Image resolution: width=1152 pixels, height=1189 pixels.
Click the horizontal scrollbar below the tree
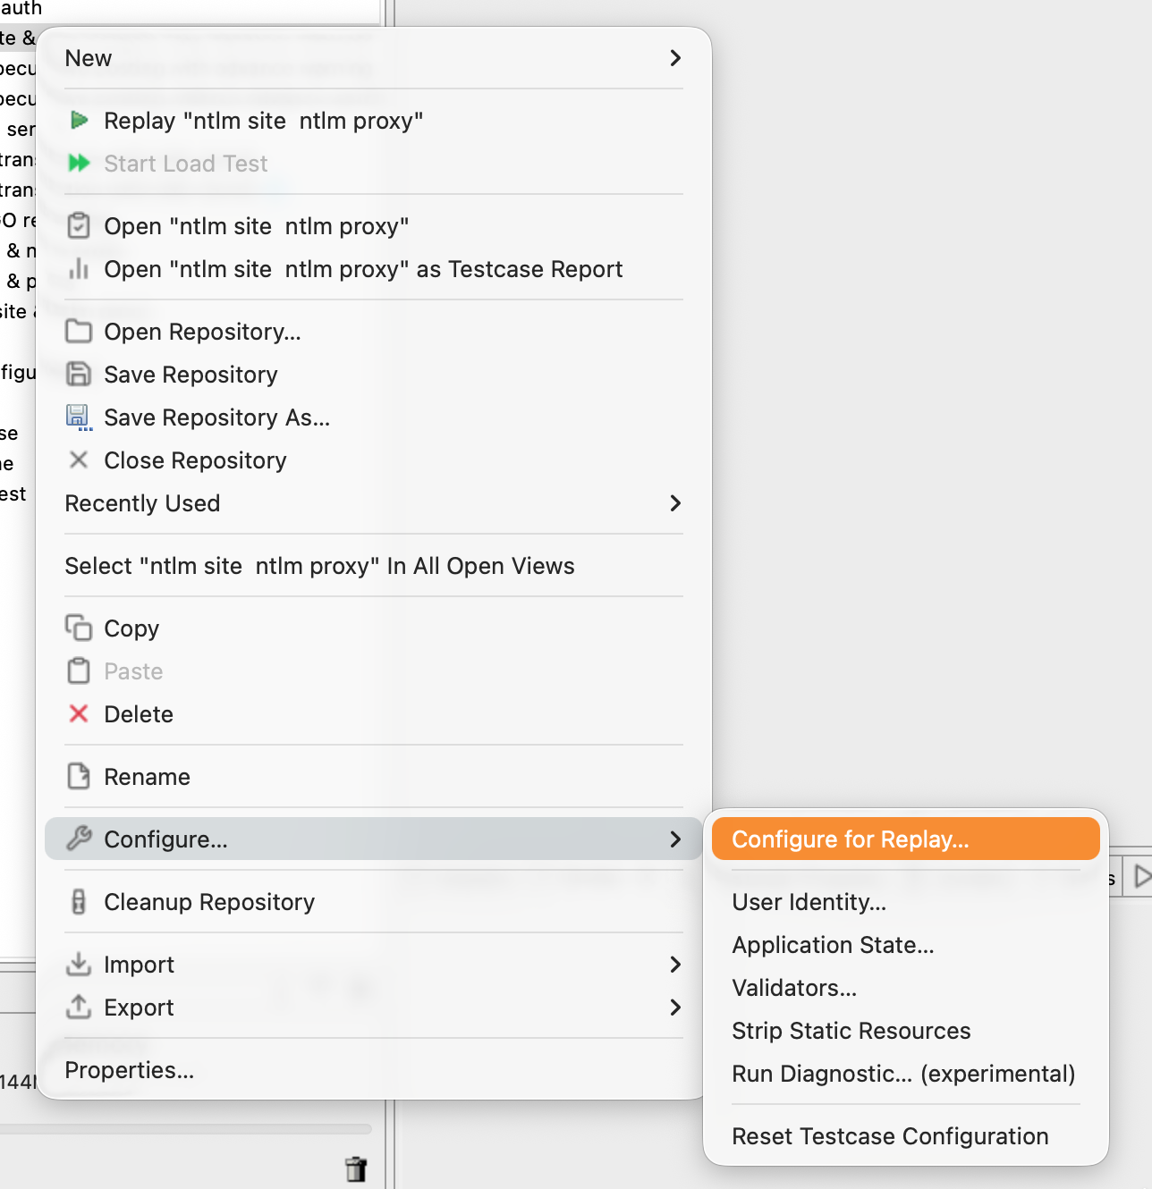point(186,1129)
